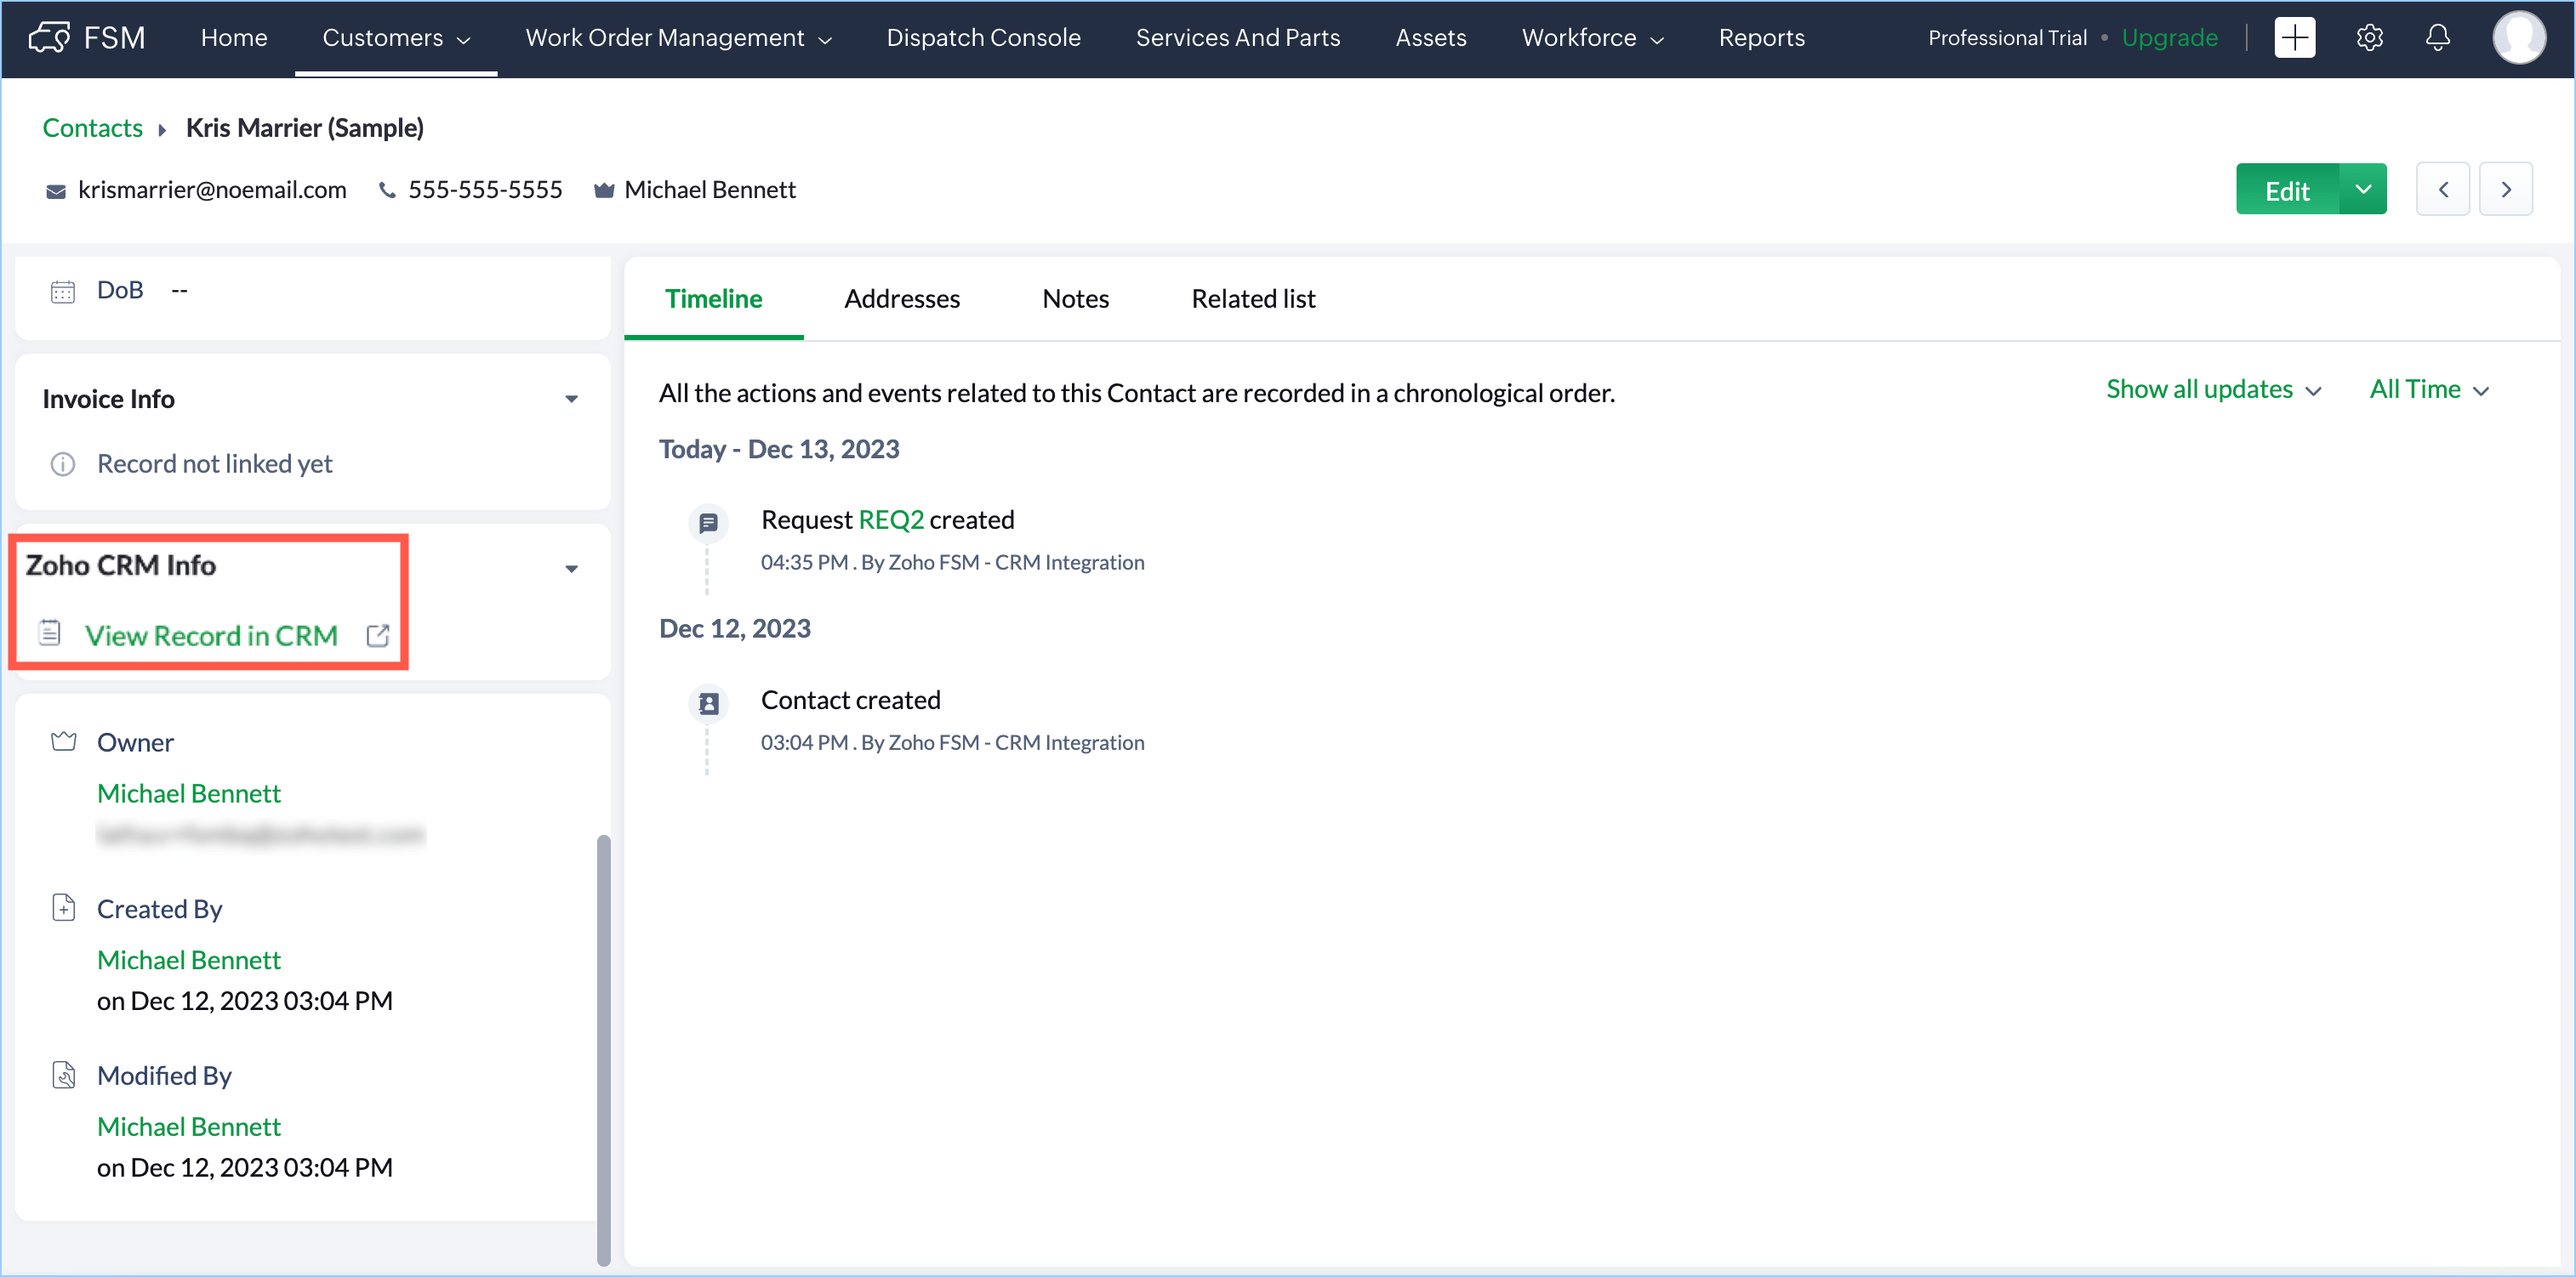Collapse the Invoice Info section
Image resolution: width=2576 pixels, height=1277 pixels.
coord(571,399)
